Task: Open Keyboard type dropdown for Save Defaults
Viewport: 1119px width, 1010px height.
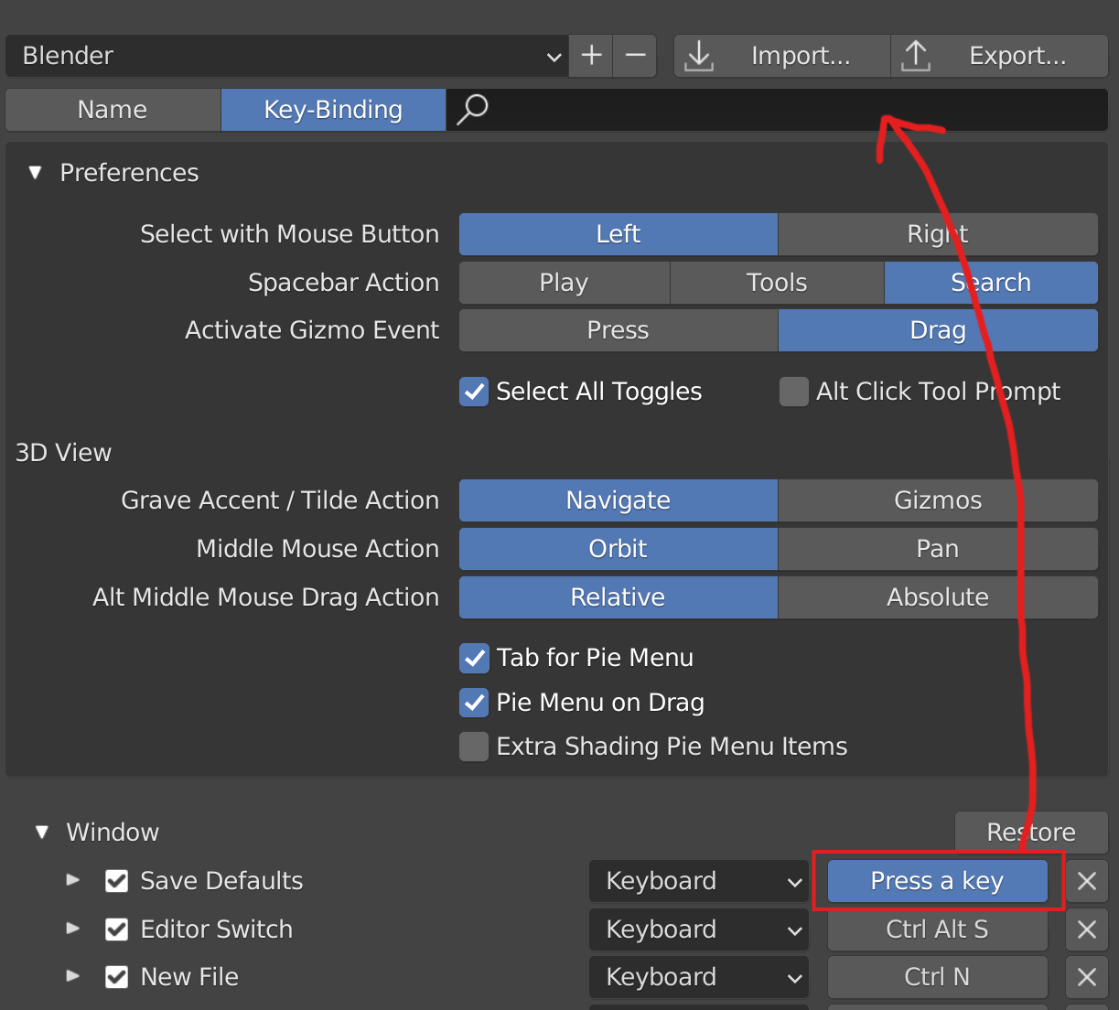Action: coord(699,881)
